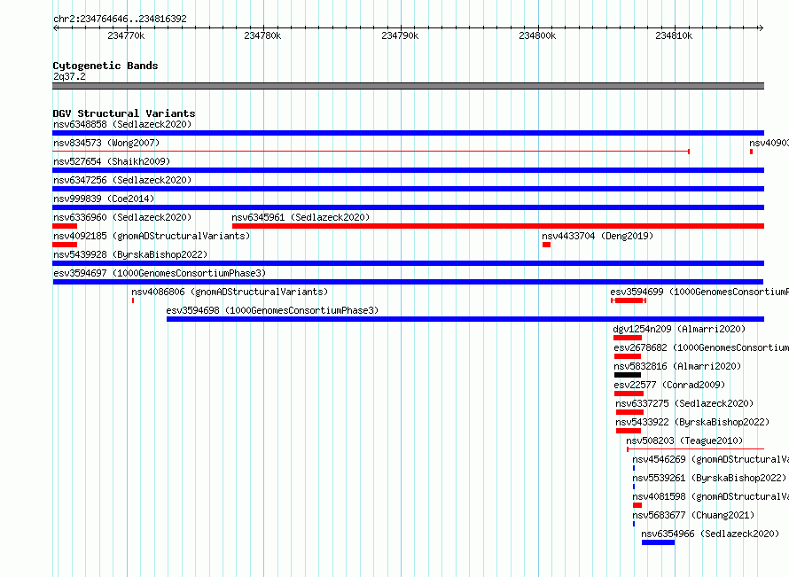Click the 234770k ruler tick label
Screen dimensions: 789x577
[126, 35]
